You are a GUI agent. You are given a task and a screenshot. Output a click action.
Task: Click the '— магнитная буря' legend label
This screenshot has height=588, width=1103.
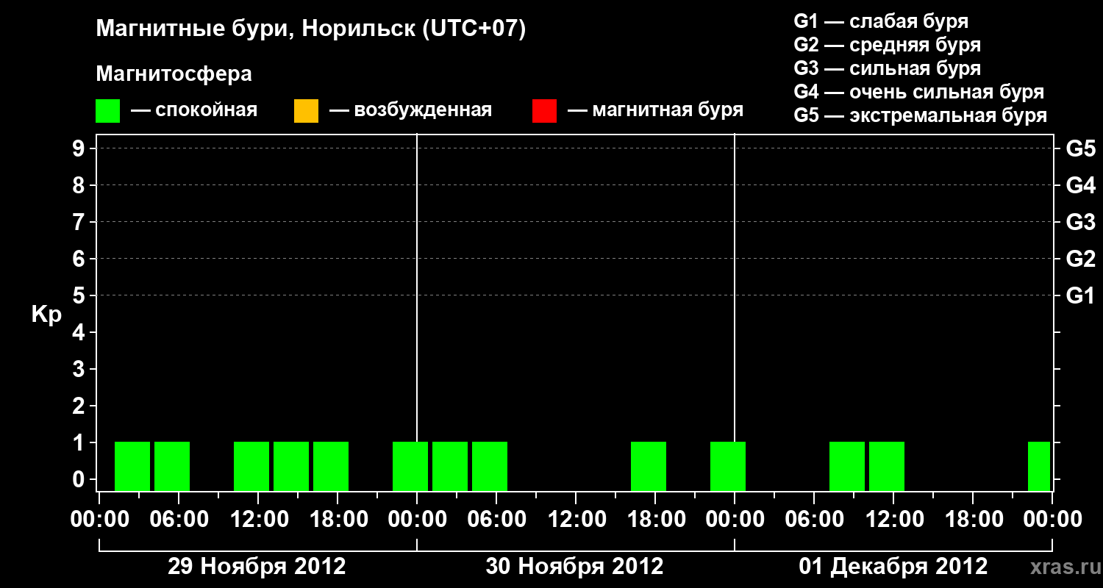pos(656,110)
